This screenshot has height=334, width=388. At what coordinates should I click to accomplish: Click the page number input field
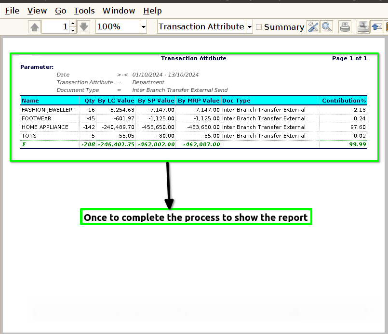56,27
